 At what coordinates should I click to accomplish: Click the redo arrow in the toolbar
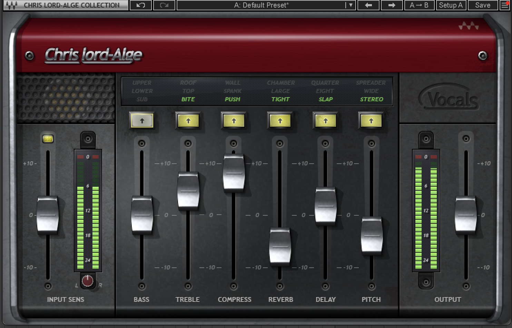pyautogui.click(x=164, y=5)
